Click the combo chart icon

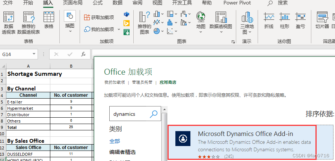click(184, 22)
